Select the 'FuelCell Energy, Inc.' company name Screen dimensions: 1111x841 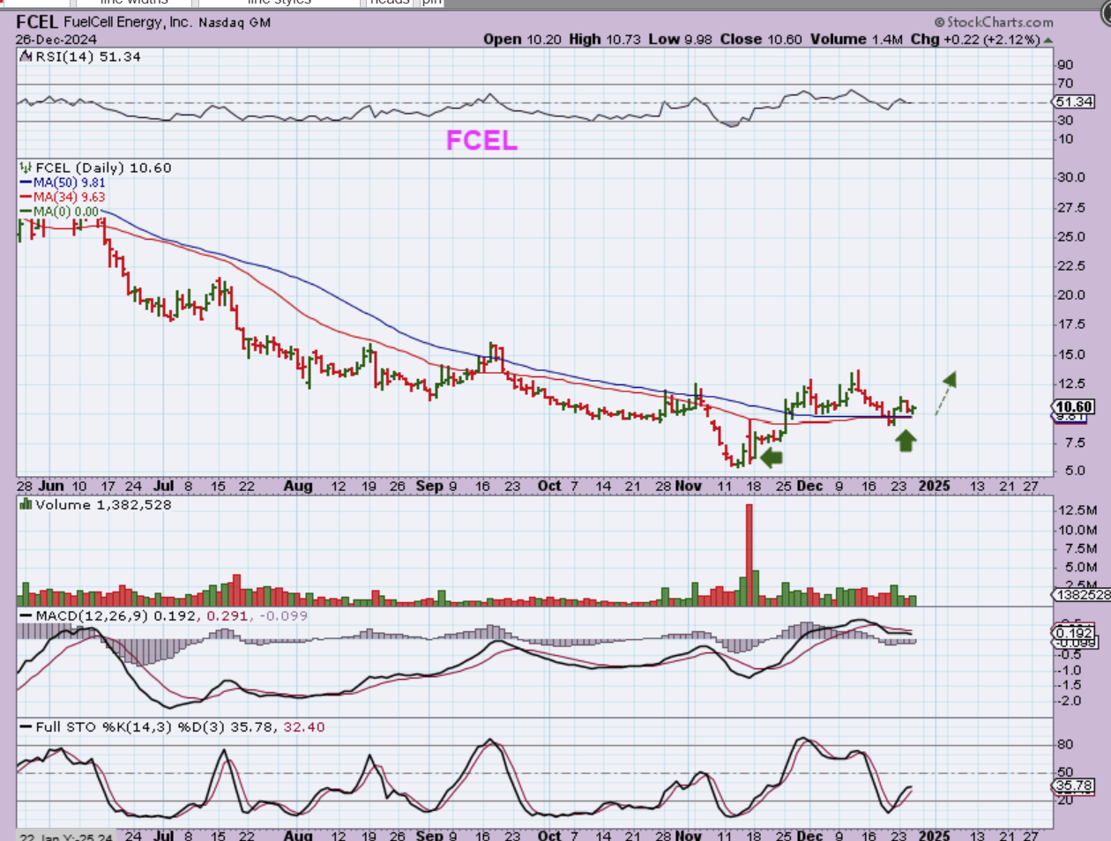(128, 22)
